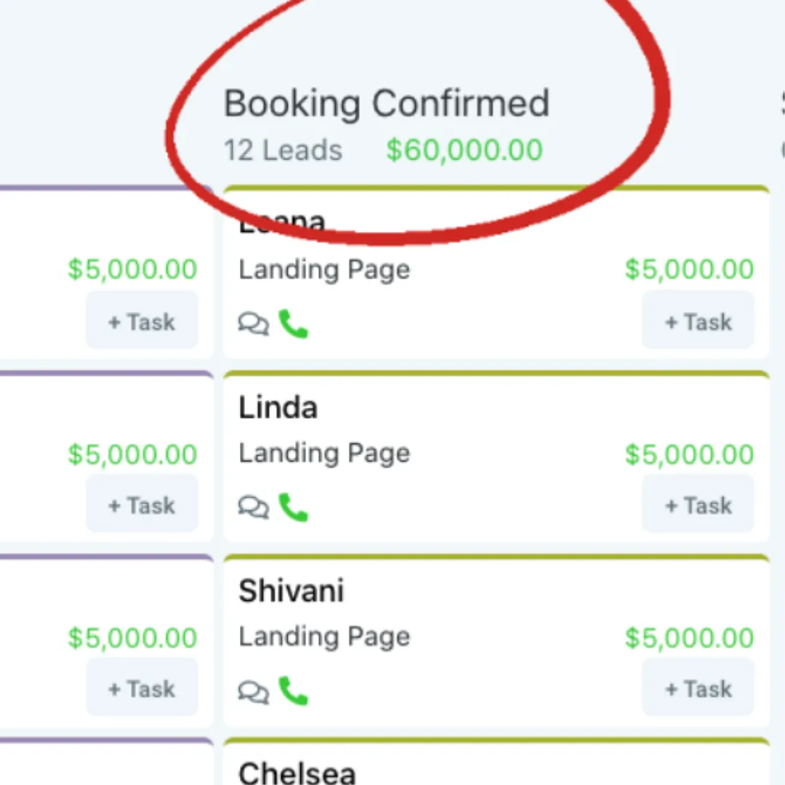785x785 pixels.
Task: Click + Task in bottom left column card
Action: click(142, 688)
